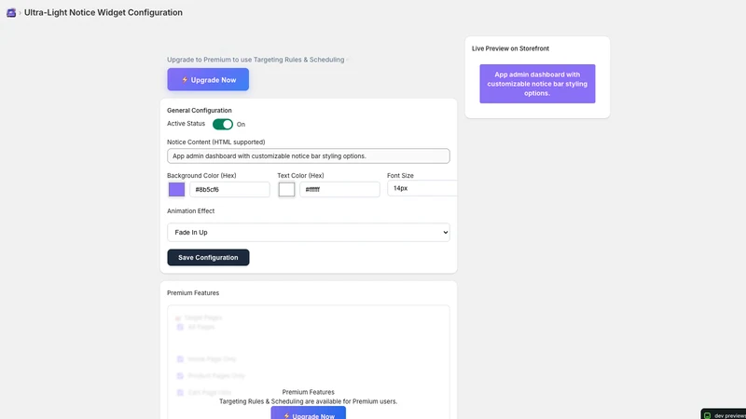
Task: Edit the background hex value #8b5cf6
Action: [229, 189]
